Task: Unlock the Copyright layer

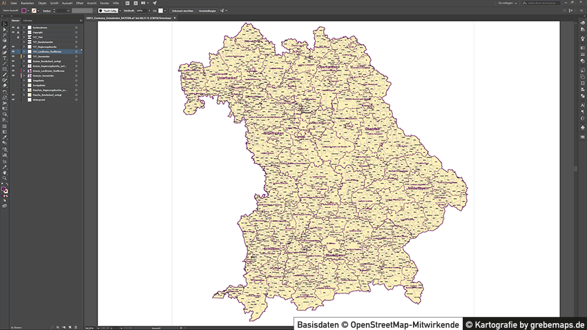Action: click(x=19, y=32)
